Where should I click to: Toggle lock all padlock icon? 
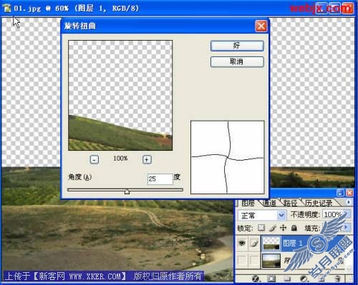[294, 228]
